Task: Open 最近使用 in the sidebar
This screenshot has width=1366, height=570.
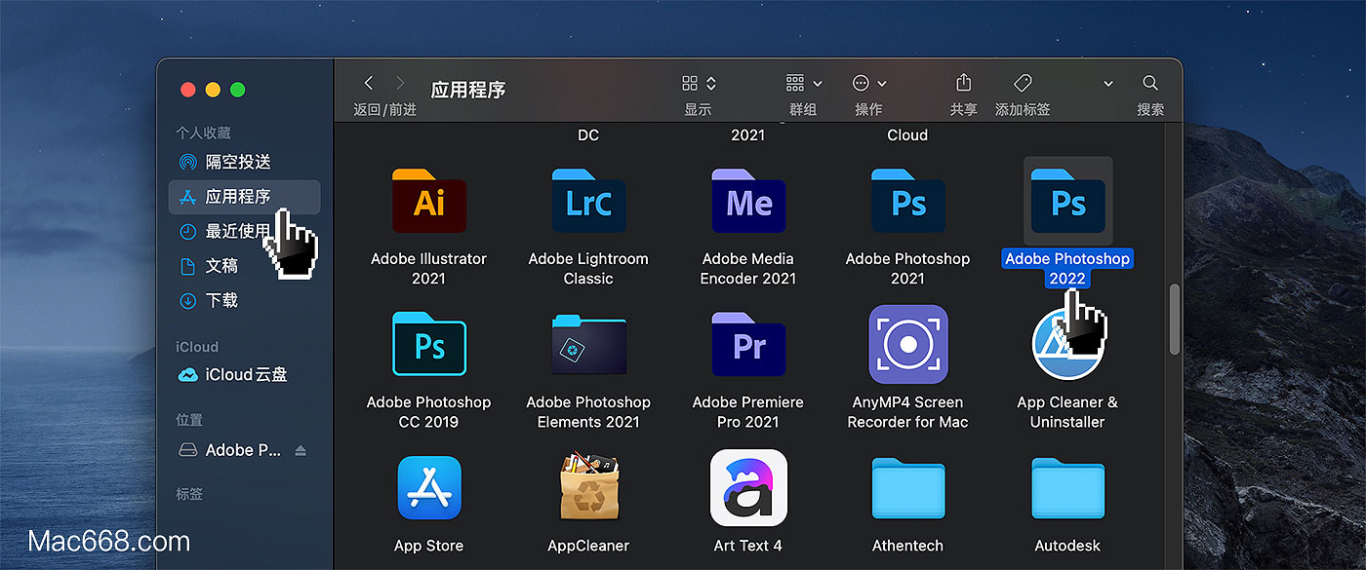Action: (245, 232)
